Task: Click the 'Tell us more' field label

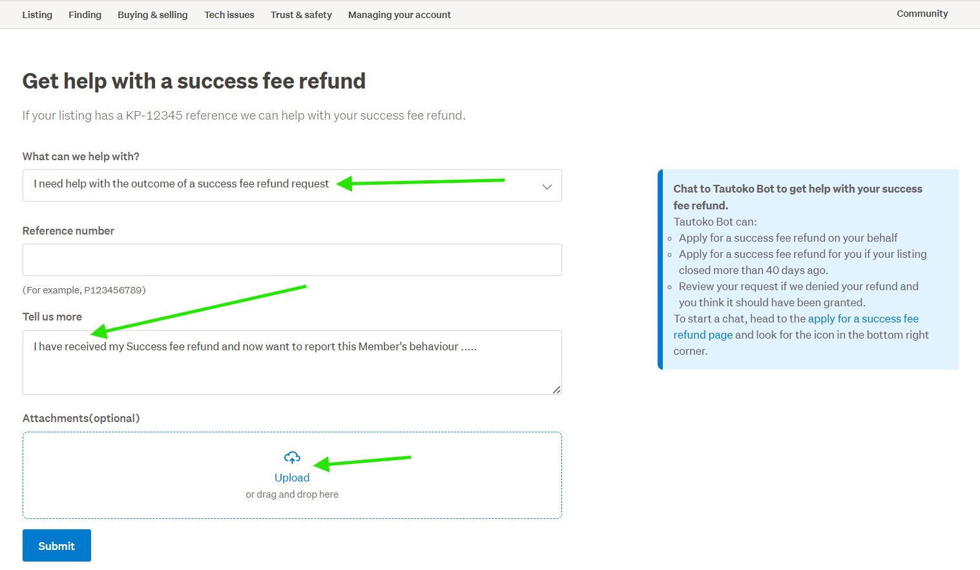Action: click(52, 317)
